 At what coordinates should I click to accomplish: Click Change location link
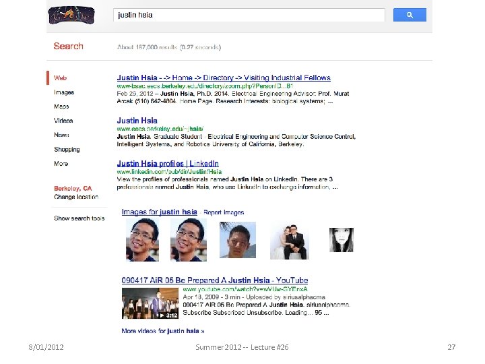click(x=76, y=197)
